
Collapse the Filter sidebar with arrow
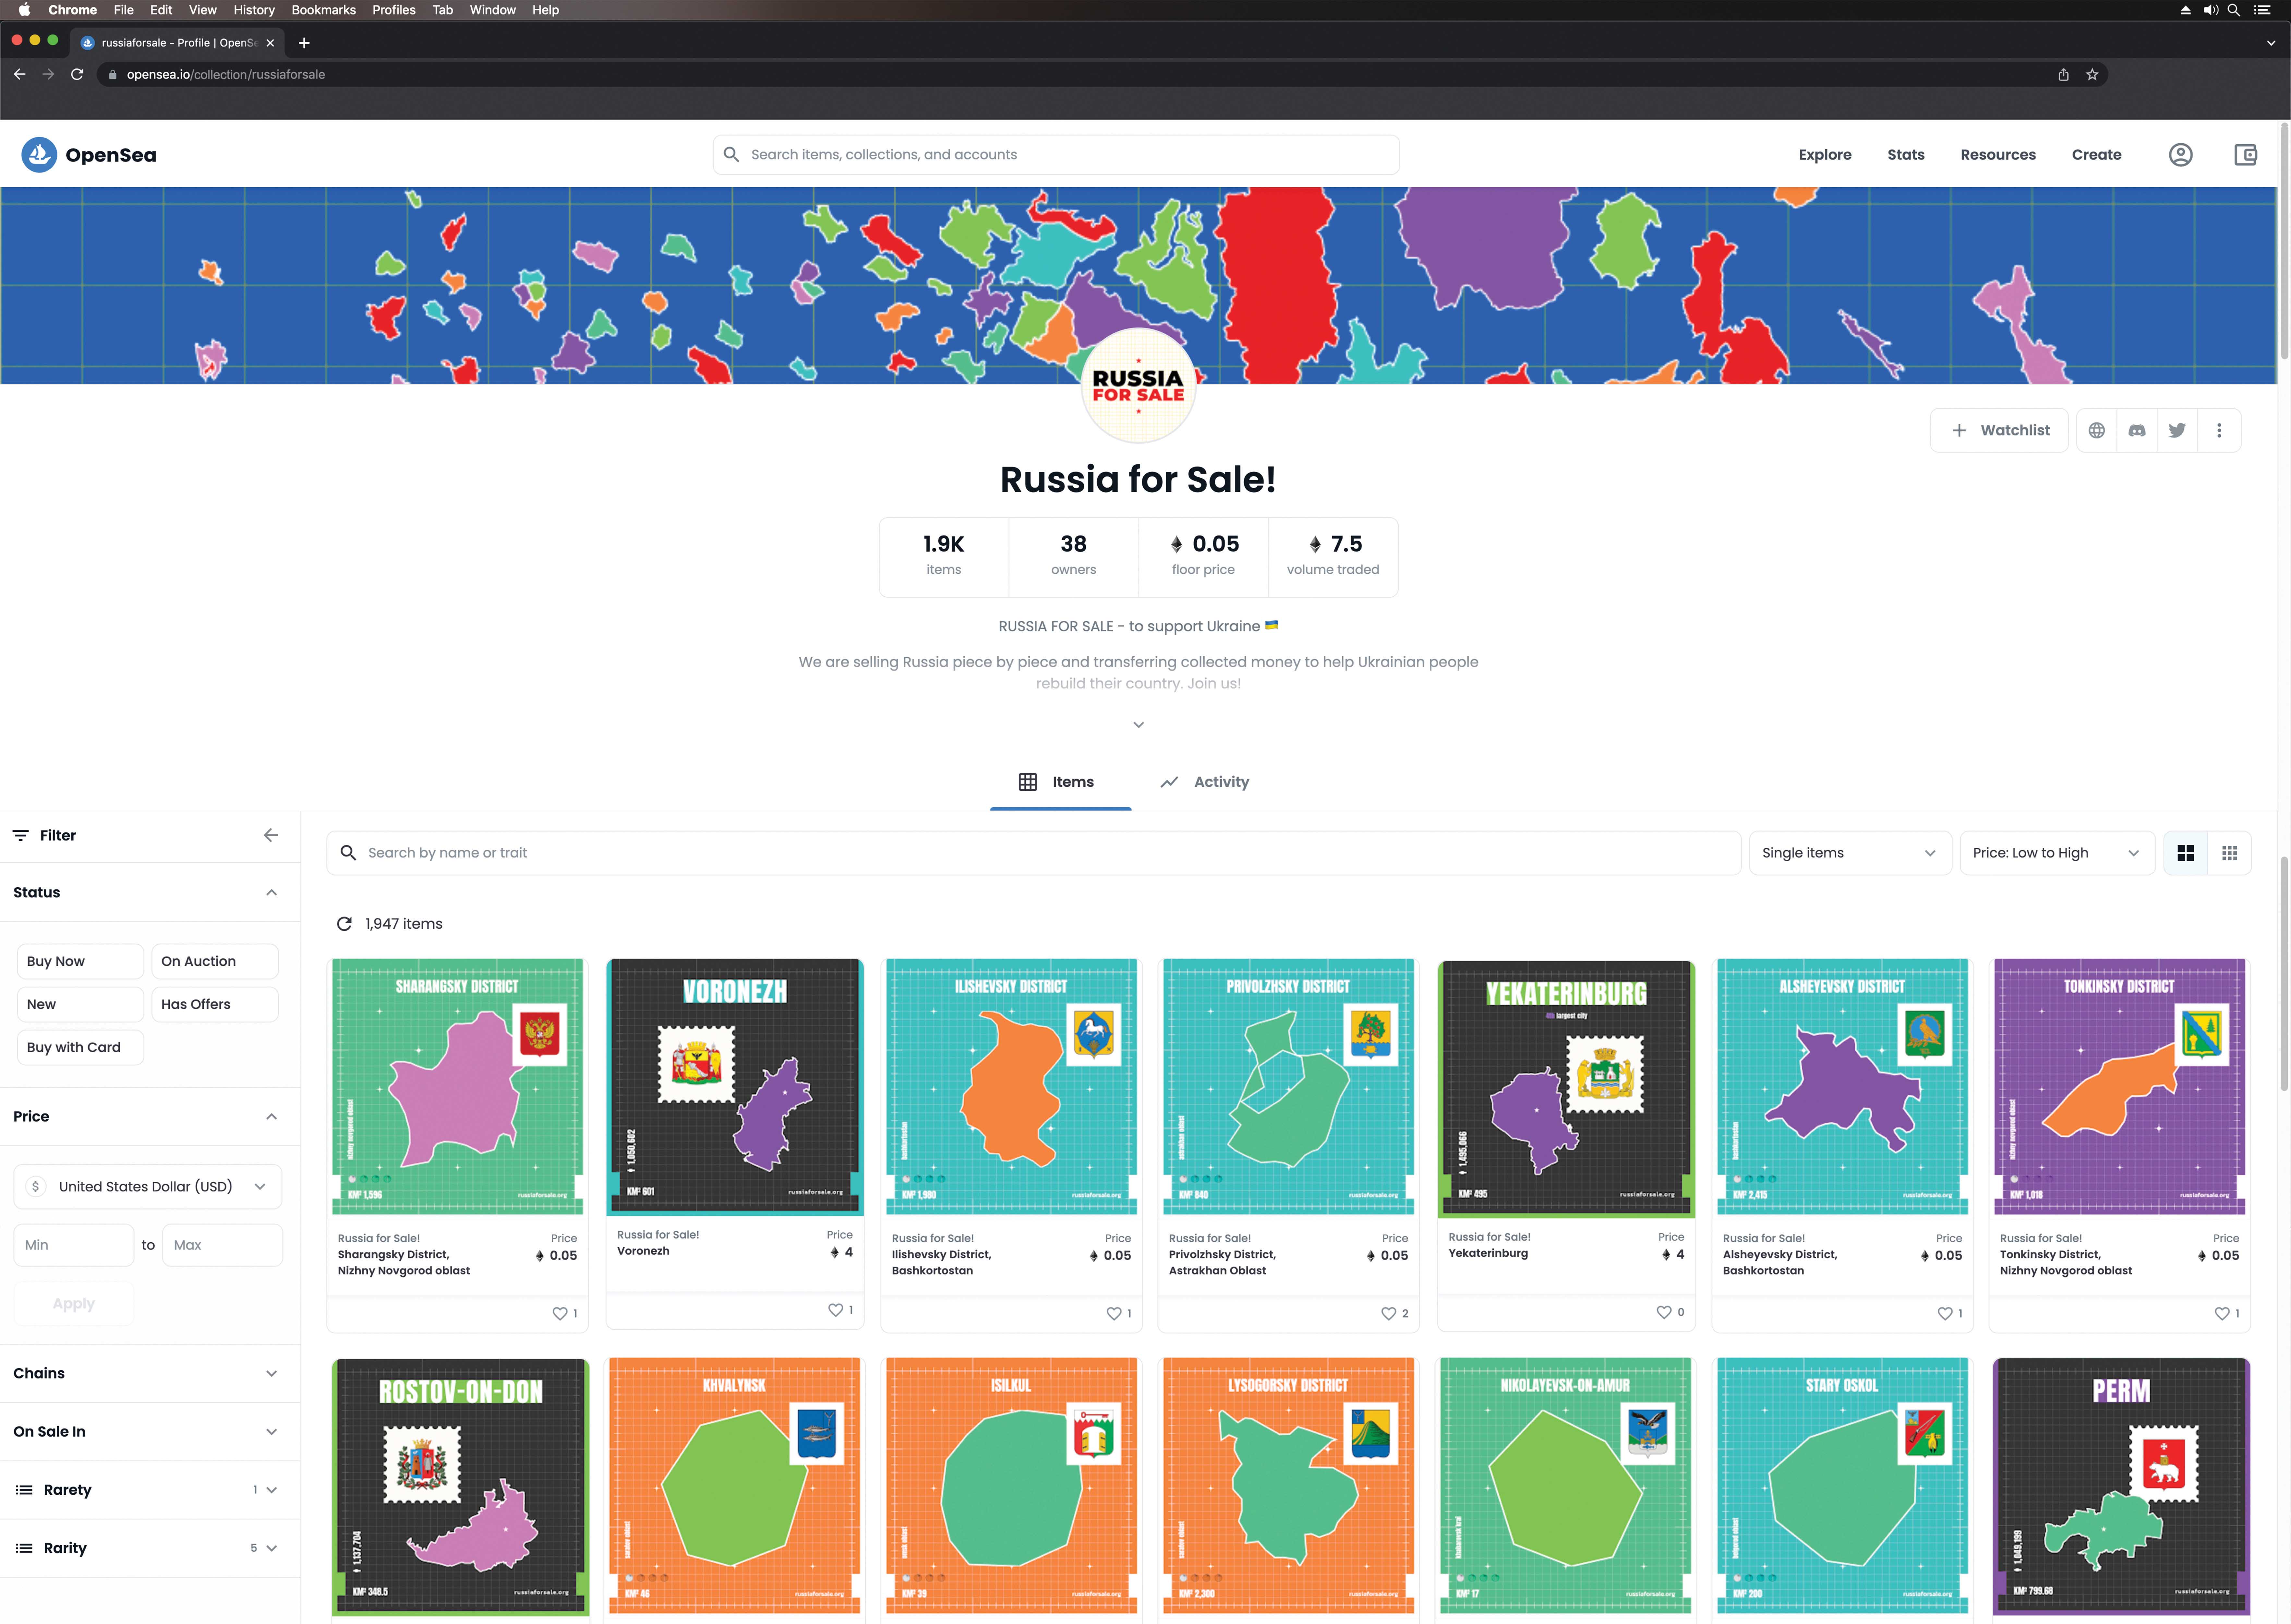pyautogui.click(x=271, y=835)
